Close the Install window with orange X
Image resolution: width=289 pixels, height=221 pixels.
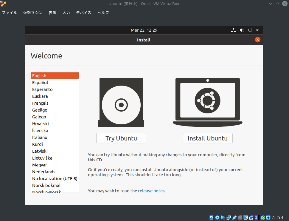coord(257,40)
